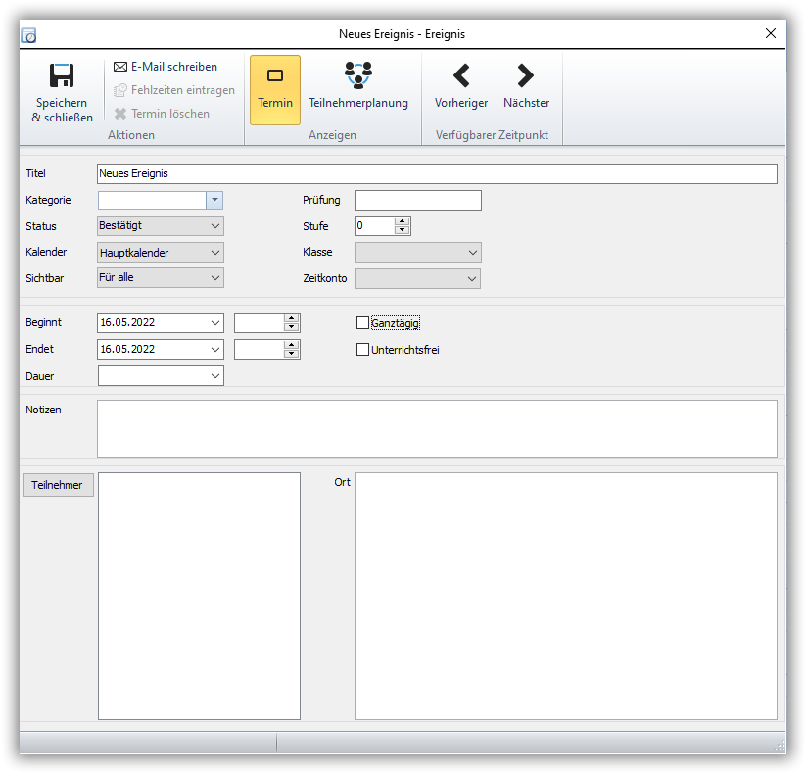Open the Beginnt date picker
807x774 pixels.
[215, 322]
